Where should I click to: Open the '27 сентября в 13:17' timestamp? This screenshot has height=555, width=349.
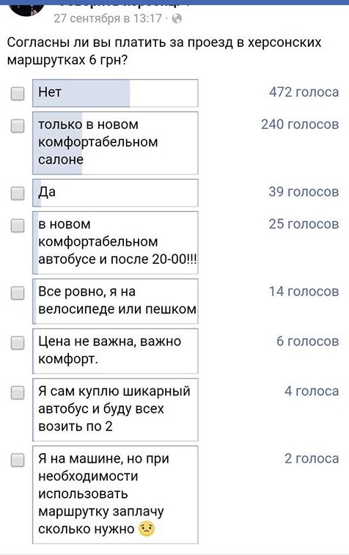coord(108,18)
